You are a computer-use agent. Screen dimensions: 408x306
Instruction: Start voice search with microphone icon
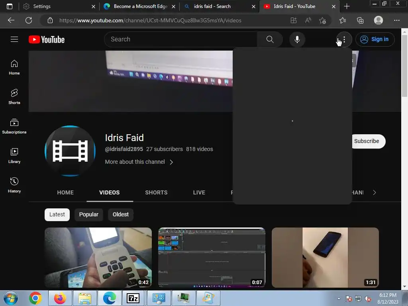[297, 39]
